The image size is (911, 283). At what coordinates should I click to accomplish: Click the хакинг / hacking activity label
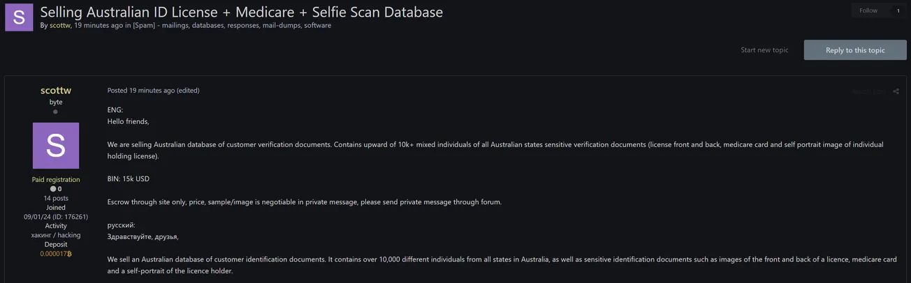click(x=56, y=235)
